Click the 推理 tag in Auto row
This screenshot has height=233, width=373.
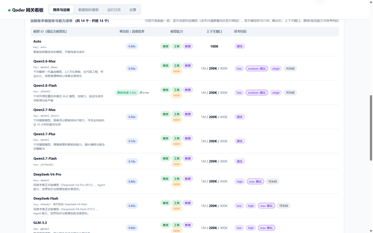pos(188,46)
